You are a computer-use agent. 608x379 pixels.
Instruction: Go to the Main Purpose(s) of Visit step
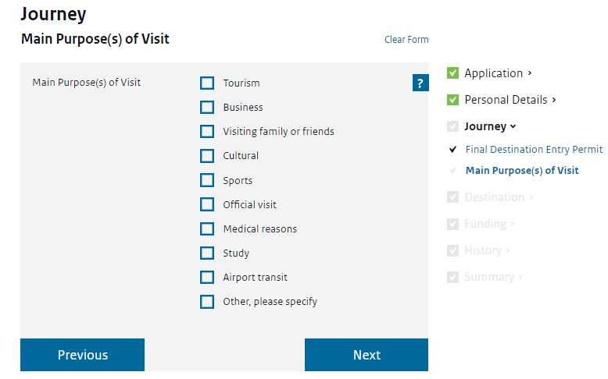tap(522, 170)
